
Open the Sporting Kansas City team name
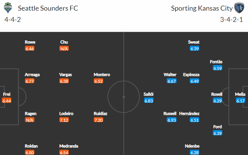(202, 8)
